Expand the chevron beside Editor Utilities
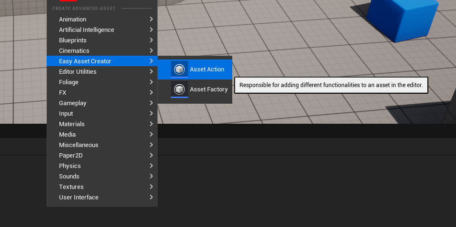 click(151, 71)
